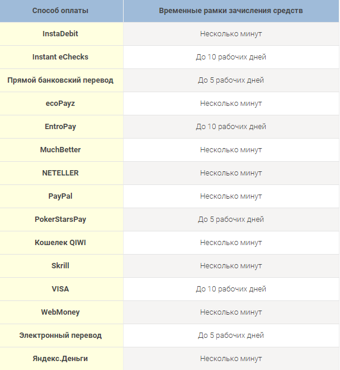Click the Прямой банковский перевод cell
Screen dimensions: 340x370
60,80
